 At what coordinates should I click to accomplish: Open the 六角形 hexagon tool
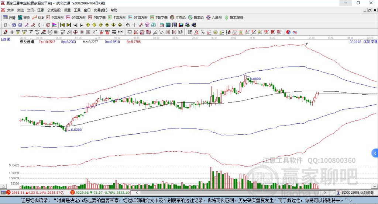point(214,18)
